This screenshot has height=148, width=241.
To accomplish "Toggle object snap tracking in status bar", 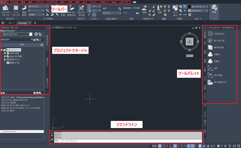I will coord(189,146).
